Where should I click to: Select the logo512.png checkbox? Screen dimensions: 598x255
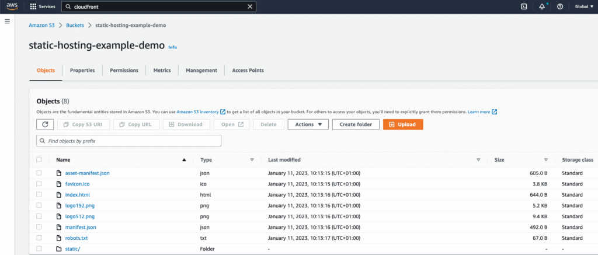pos(39,216)
